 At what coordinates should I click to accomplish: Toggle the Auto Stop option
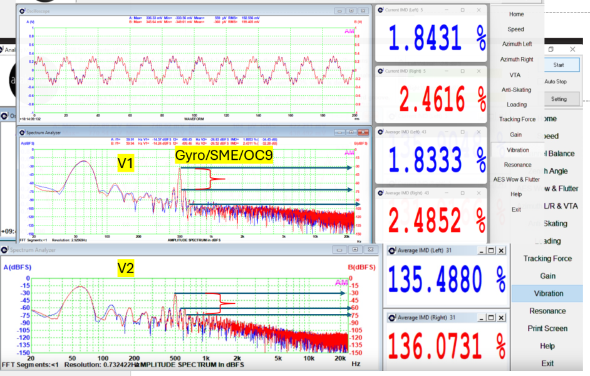point(556,81)
